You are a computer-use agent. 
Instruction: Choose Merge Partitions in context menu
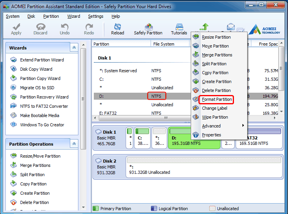click(x=219, y=55)
